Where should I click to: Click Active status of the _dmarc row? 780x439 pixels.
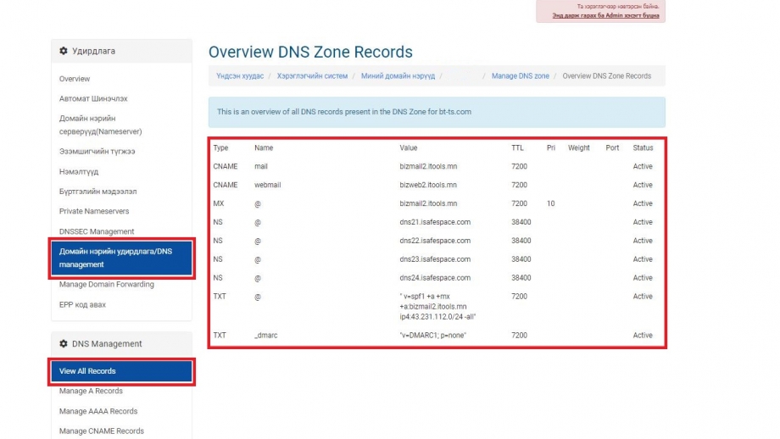[643, 336]
